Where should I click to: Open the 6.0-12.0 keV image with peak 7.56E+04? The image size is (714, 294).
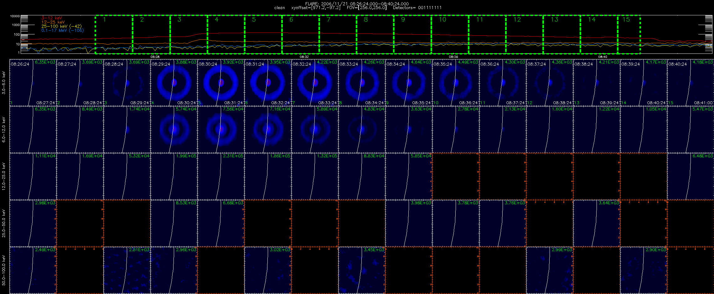coord(221,129)
